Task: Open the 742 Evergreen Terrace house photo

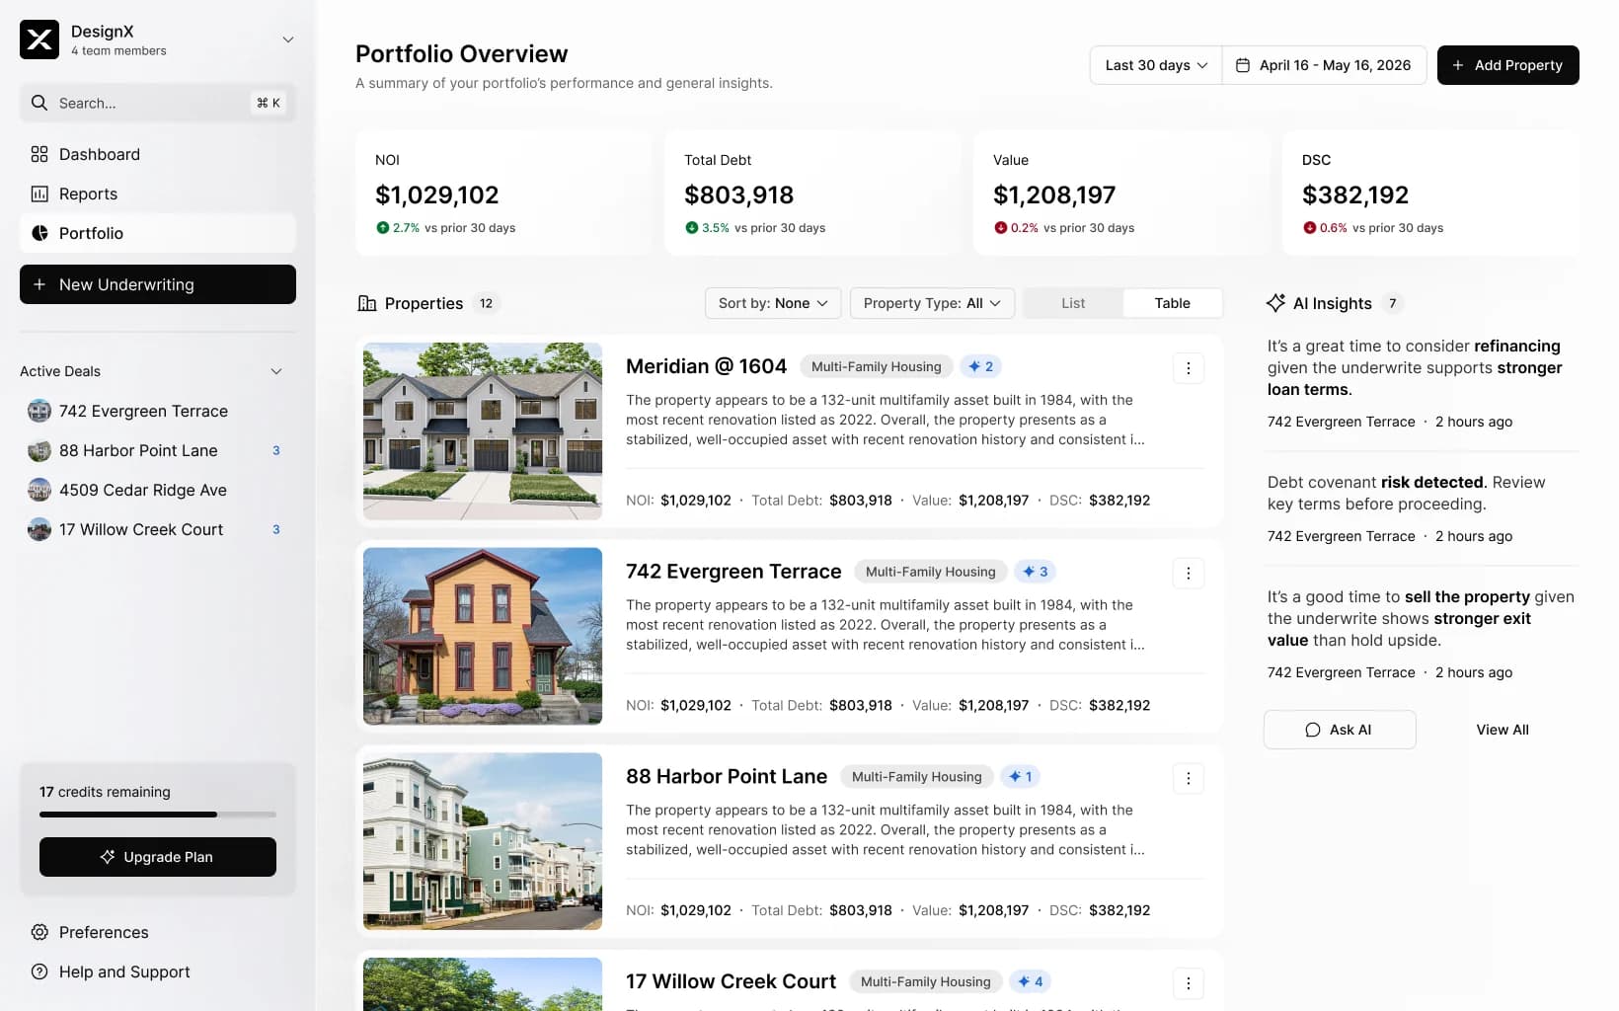Action: pos(483,637)
